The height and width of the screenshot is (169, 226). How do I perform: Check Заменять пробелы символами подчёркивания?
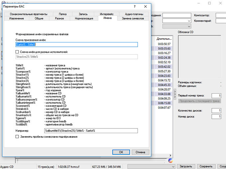click(17, 136)
